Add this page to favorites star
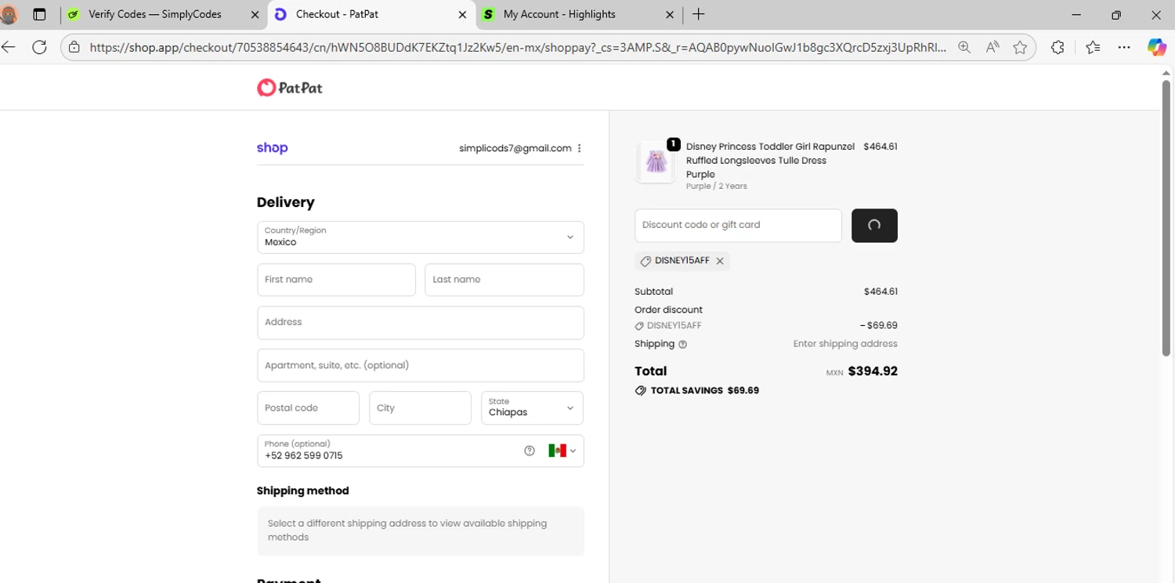Image resolution: width=1175 pixels, height=583 pixels. (1020, 47)
